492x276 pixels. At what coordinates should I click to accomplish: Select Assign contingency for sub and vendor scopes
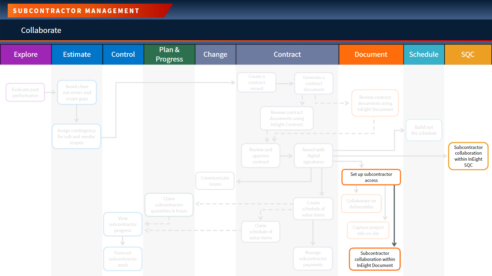click(x=76, y=136)
